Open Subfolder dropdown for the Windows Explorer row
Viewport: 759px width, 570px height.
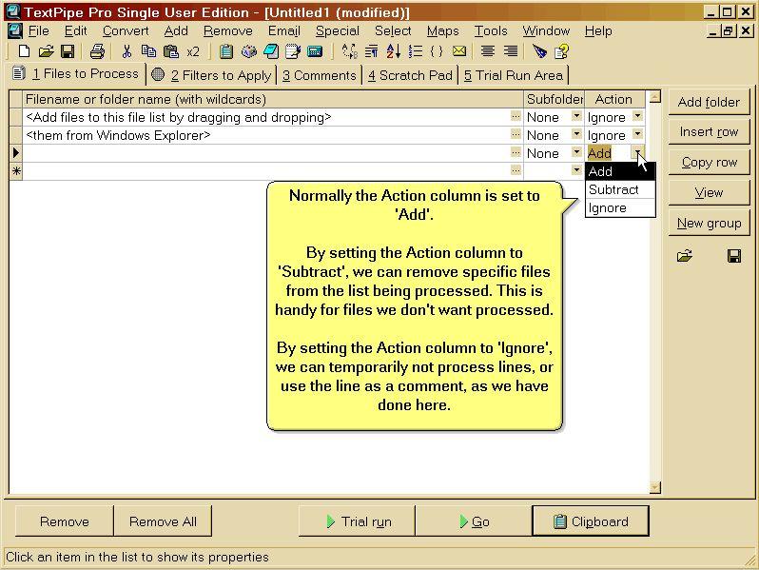(x=576, y=134)
